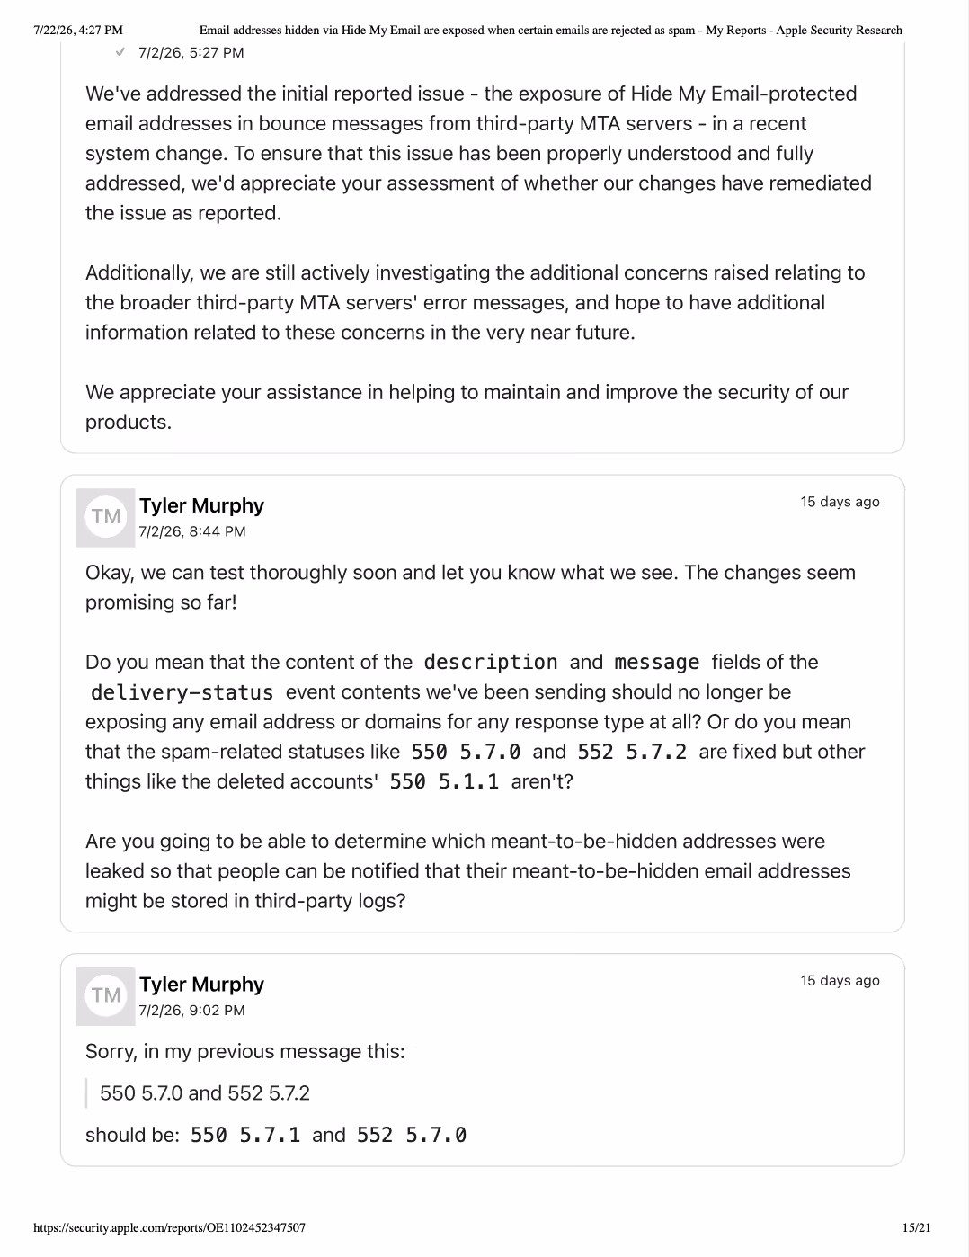The image size is (969, 1257).
Task: Click the page header report title
Action: pos(550,30)
